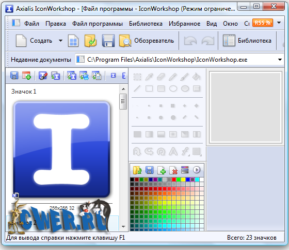289x250 pixels.
Task: Click the save icon in file program toolbar
Action: coord(14,76)
